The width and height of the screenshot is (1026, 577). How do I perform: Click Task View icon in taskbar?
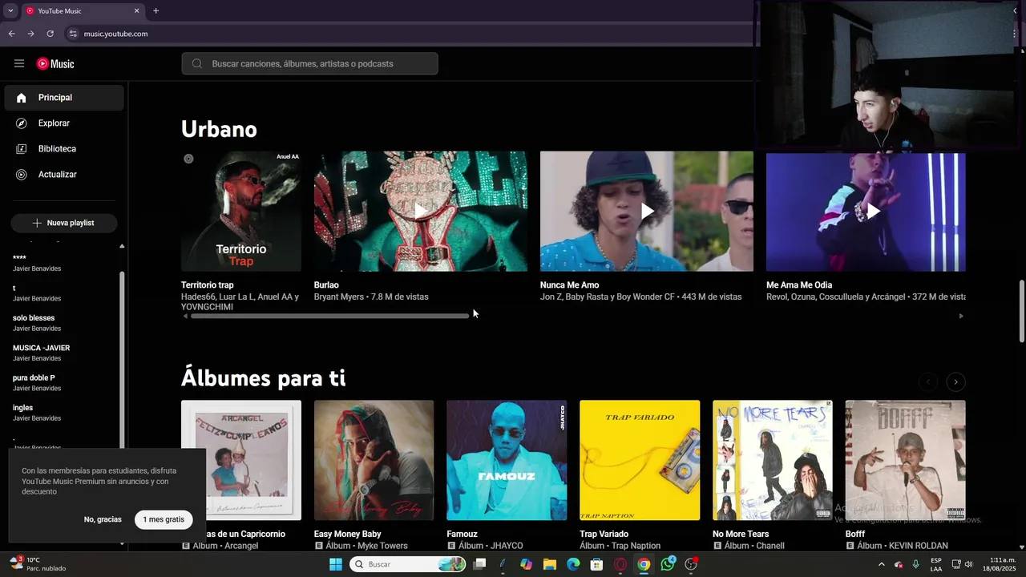click(x=479, y=564)
